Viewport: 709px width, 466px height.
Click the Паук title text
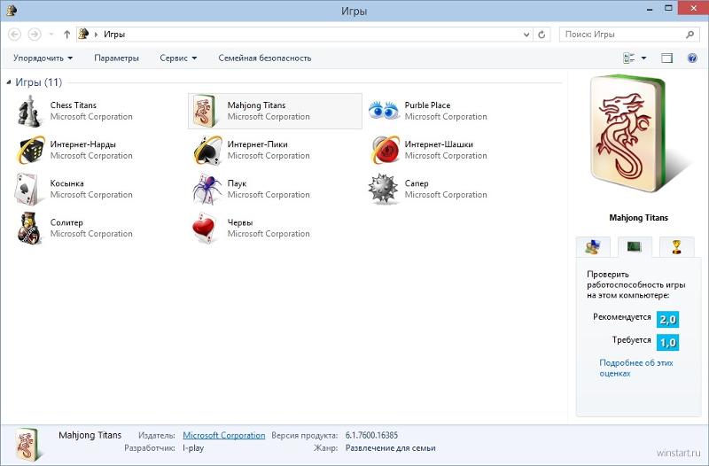tap(237, 183)
